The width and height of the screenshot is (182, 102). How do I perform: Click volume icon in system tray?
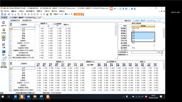pyautogui.click(x=139, y=97)
